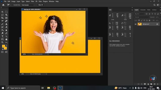Add a layer mask
The height and width of the screenshot is (90, 161).
click(145, 84)
